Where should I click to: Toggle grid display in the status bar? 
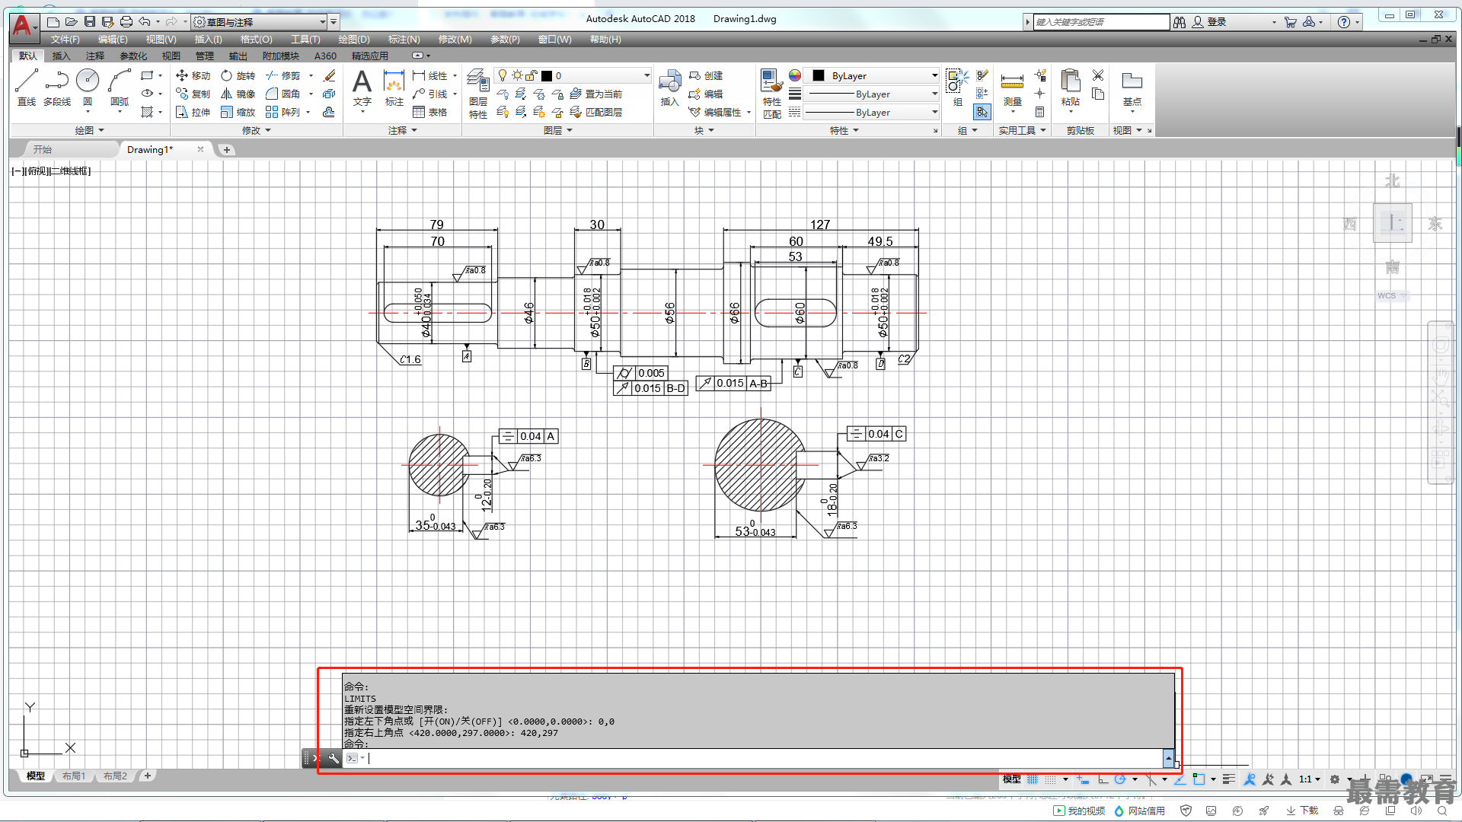1033,779
